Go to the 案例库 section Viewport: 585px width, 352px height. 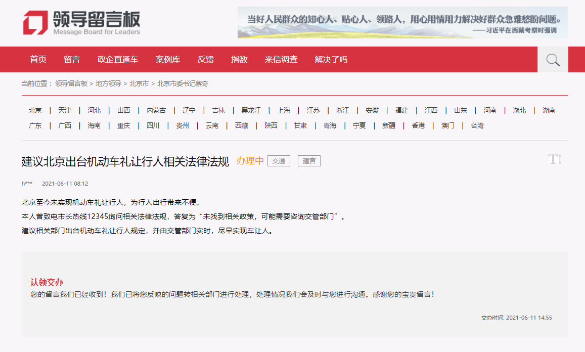(167, 59)
